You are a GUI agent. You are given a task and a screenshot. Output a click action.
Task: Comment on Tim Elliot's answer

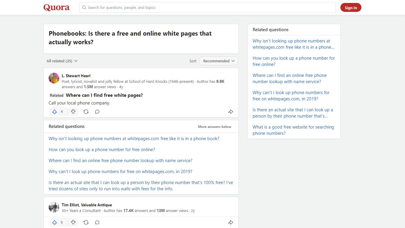click(97, 222)
